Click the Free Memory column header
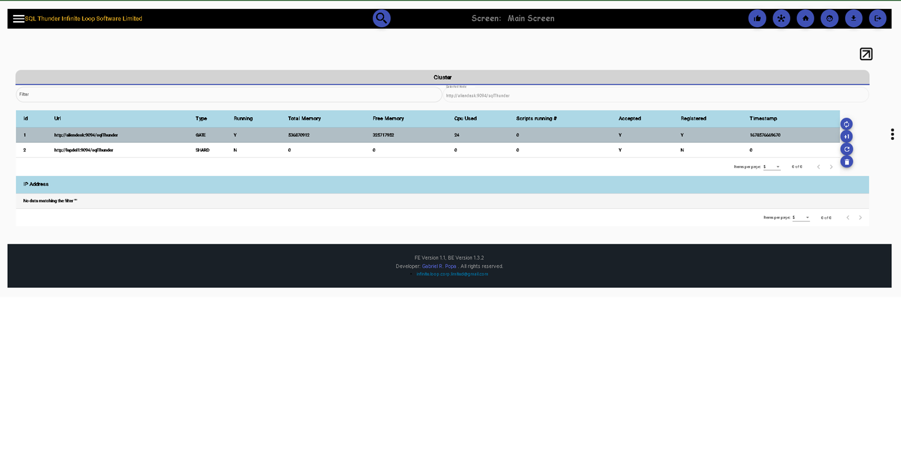This screenshot has width=901, height=451. coord(388,118)
